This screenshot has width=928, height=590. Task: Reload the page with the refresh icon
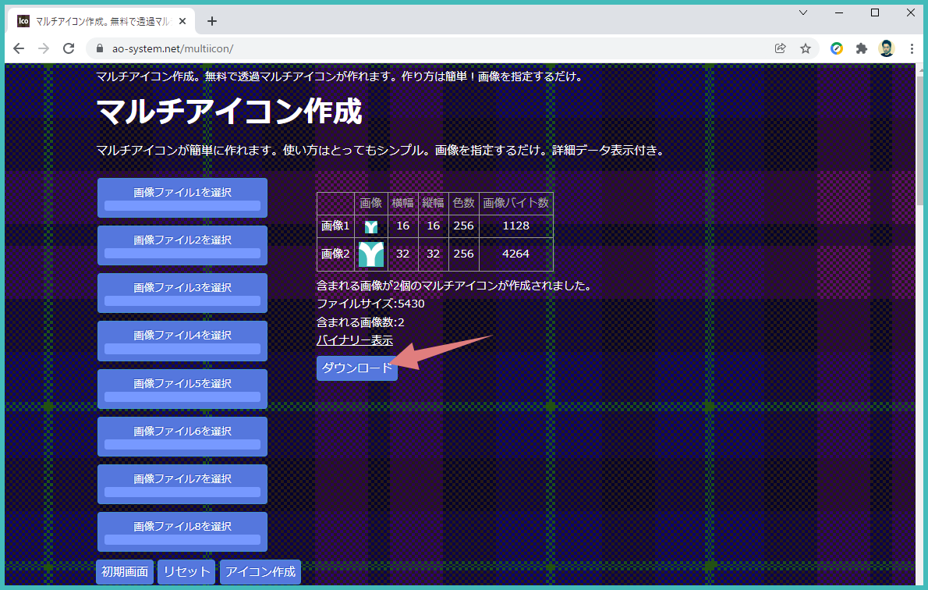[x=69, y=48]
